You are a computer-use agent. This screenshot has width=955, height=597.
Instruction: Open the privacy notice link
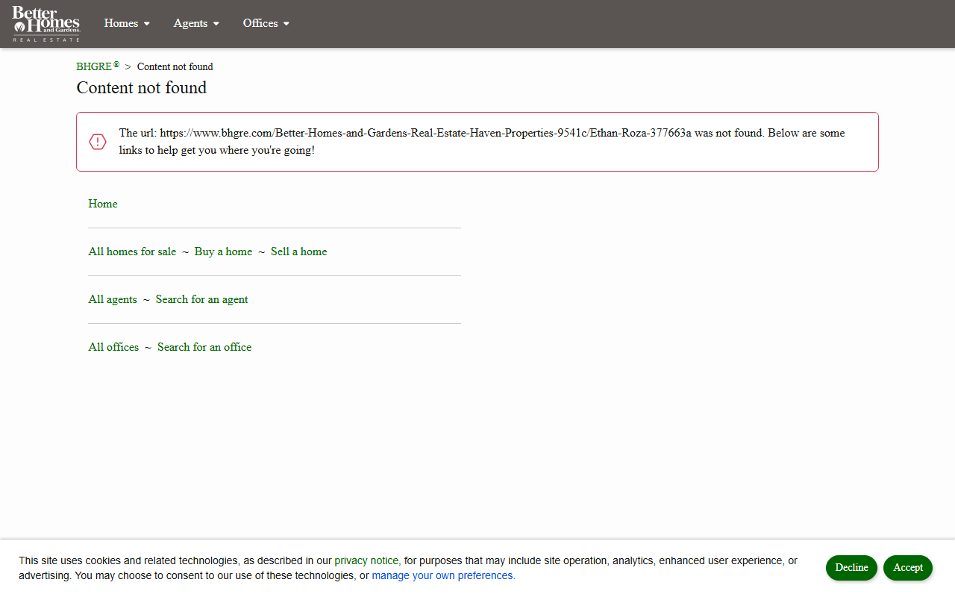(x=367, y=560)
